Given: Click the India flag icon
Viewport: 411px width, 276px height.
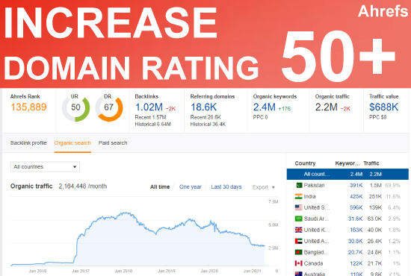Looking at the screenshot, I should click(x=299, y=196).
